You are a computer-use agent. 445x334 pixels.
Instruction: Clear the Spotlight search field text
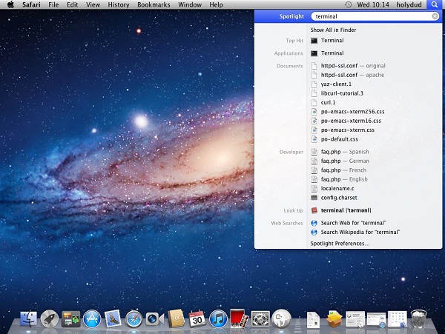[x=435, y=16]
